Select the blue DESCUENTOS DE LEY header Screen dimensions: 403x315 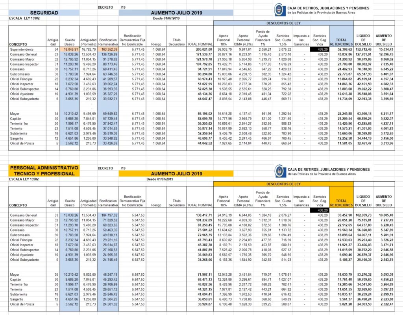[x=283, y=23]
